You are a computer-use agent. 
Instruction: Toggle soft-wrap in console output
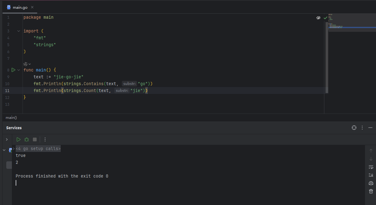tap(371, 167)
